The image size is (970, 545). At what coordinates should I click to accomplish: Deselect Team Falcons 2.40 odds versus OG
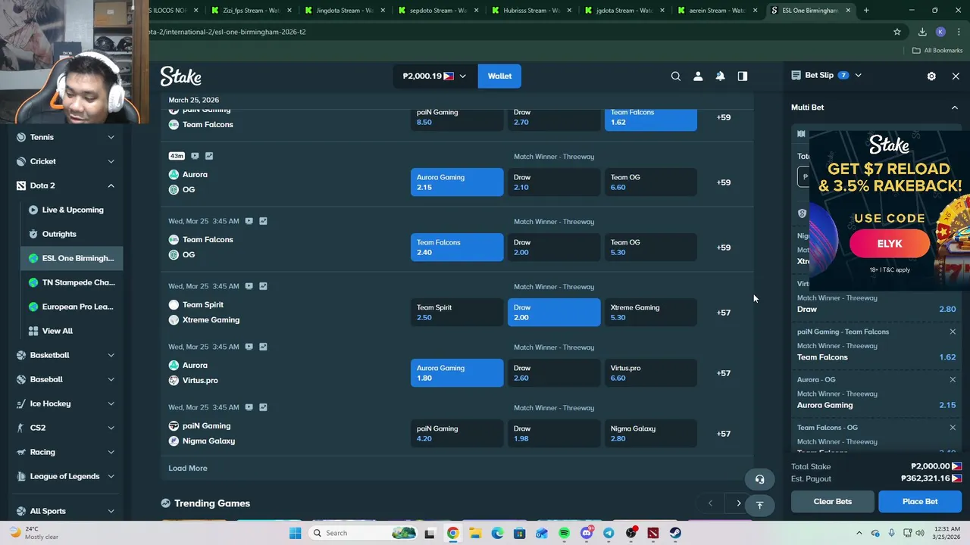(x=457, y=248)
